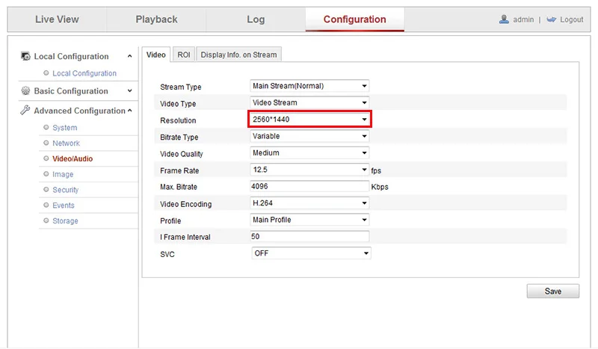598x349 pixels.
Task: Collapse the Advanced Configuration section chevron
Action: pos(129,111)
